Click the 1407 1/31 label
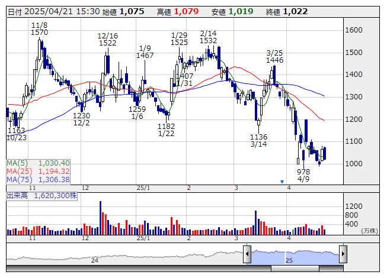Screen dimensions: 387x278 coord(184,79)
